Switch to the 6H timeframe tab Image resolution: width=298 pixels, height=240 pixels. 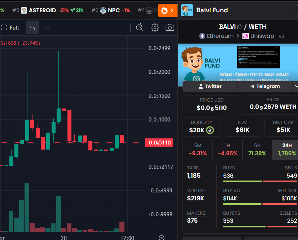tap(257, 150)
